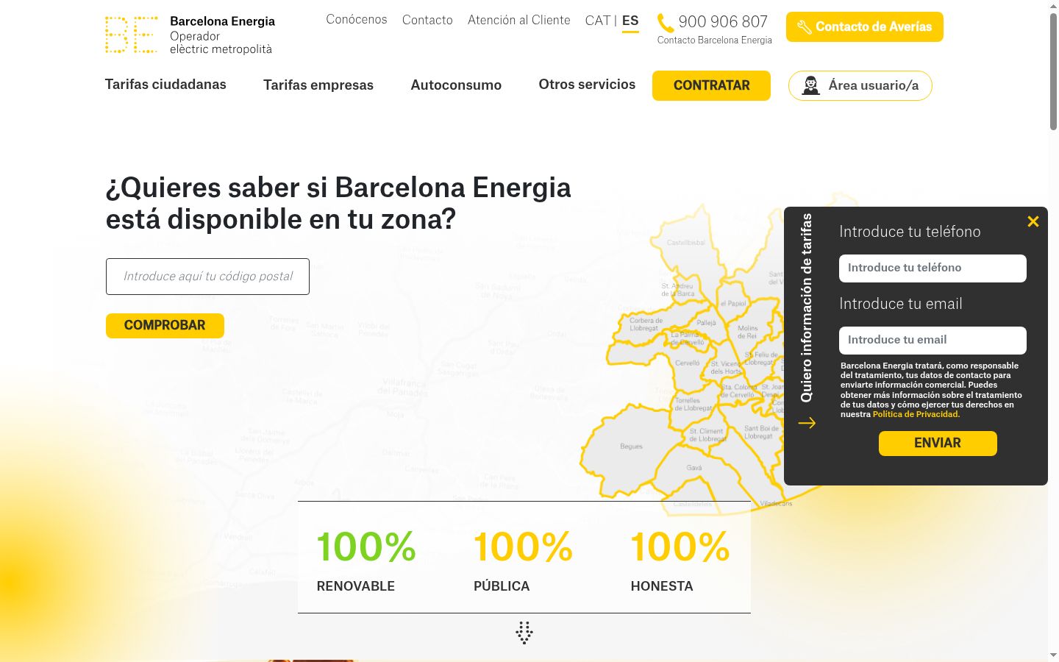
Task: Focus the Introduce tu email field
Action: tap(933, 341)
